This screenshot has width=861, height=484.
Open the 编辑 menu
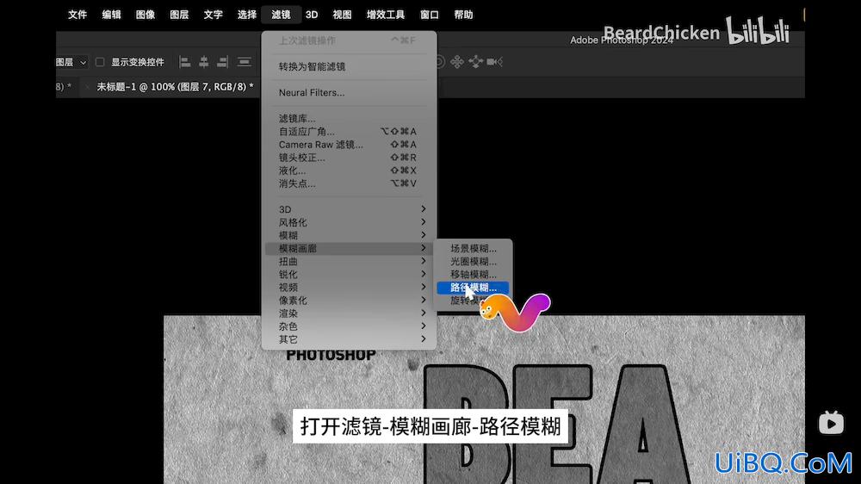(x=111, y=15)
